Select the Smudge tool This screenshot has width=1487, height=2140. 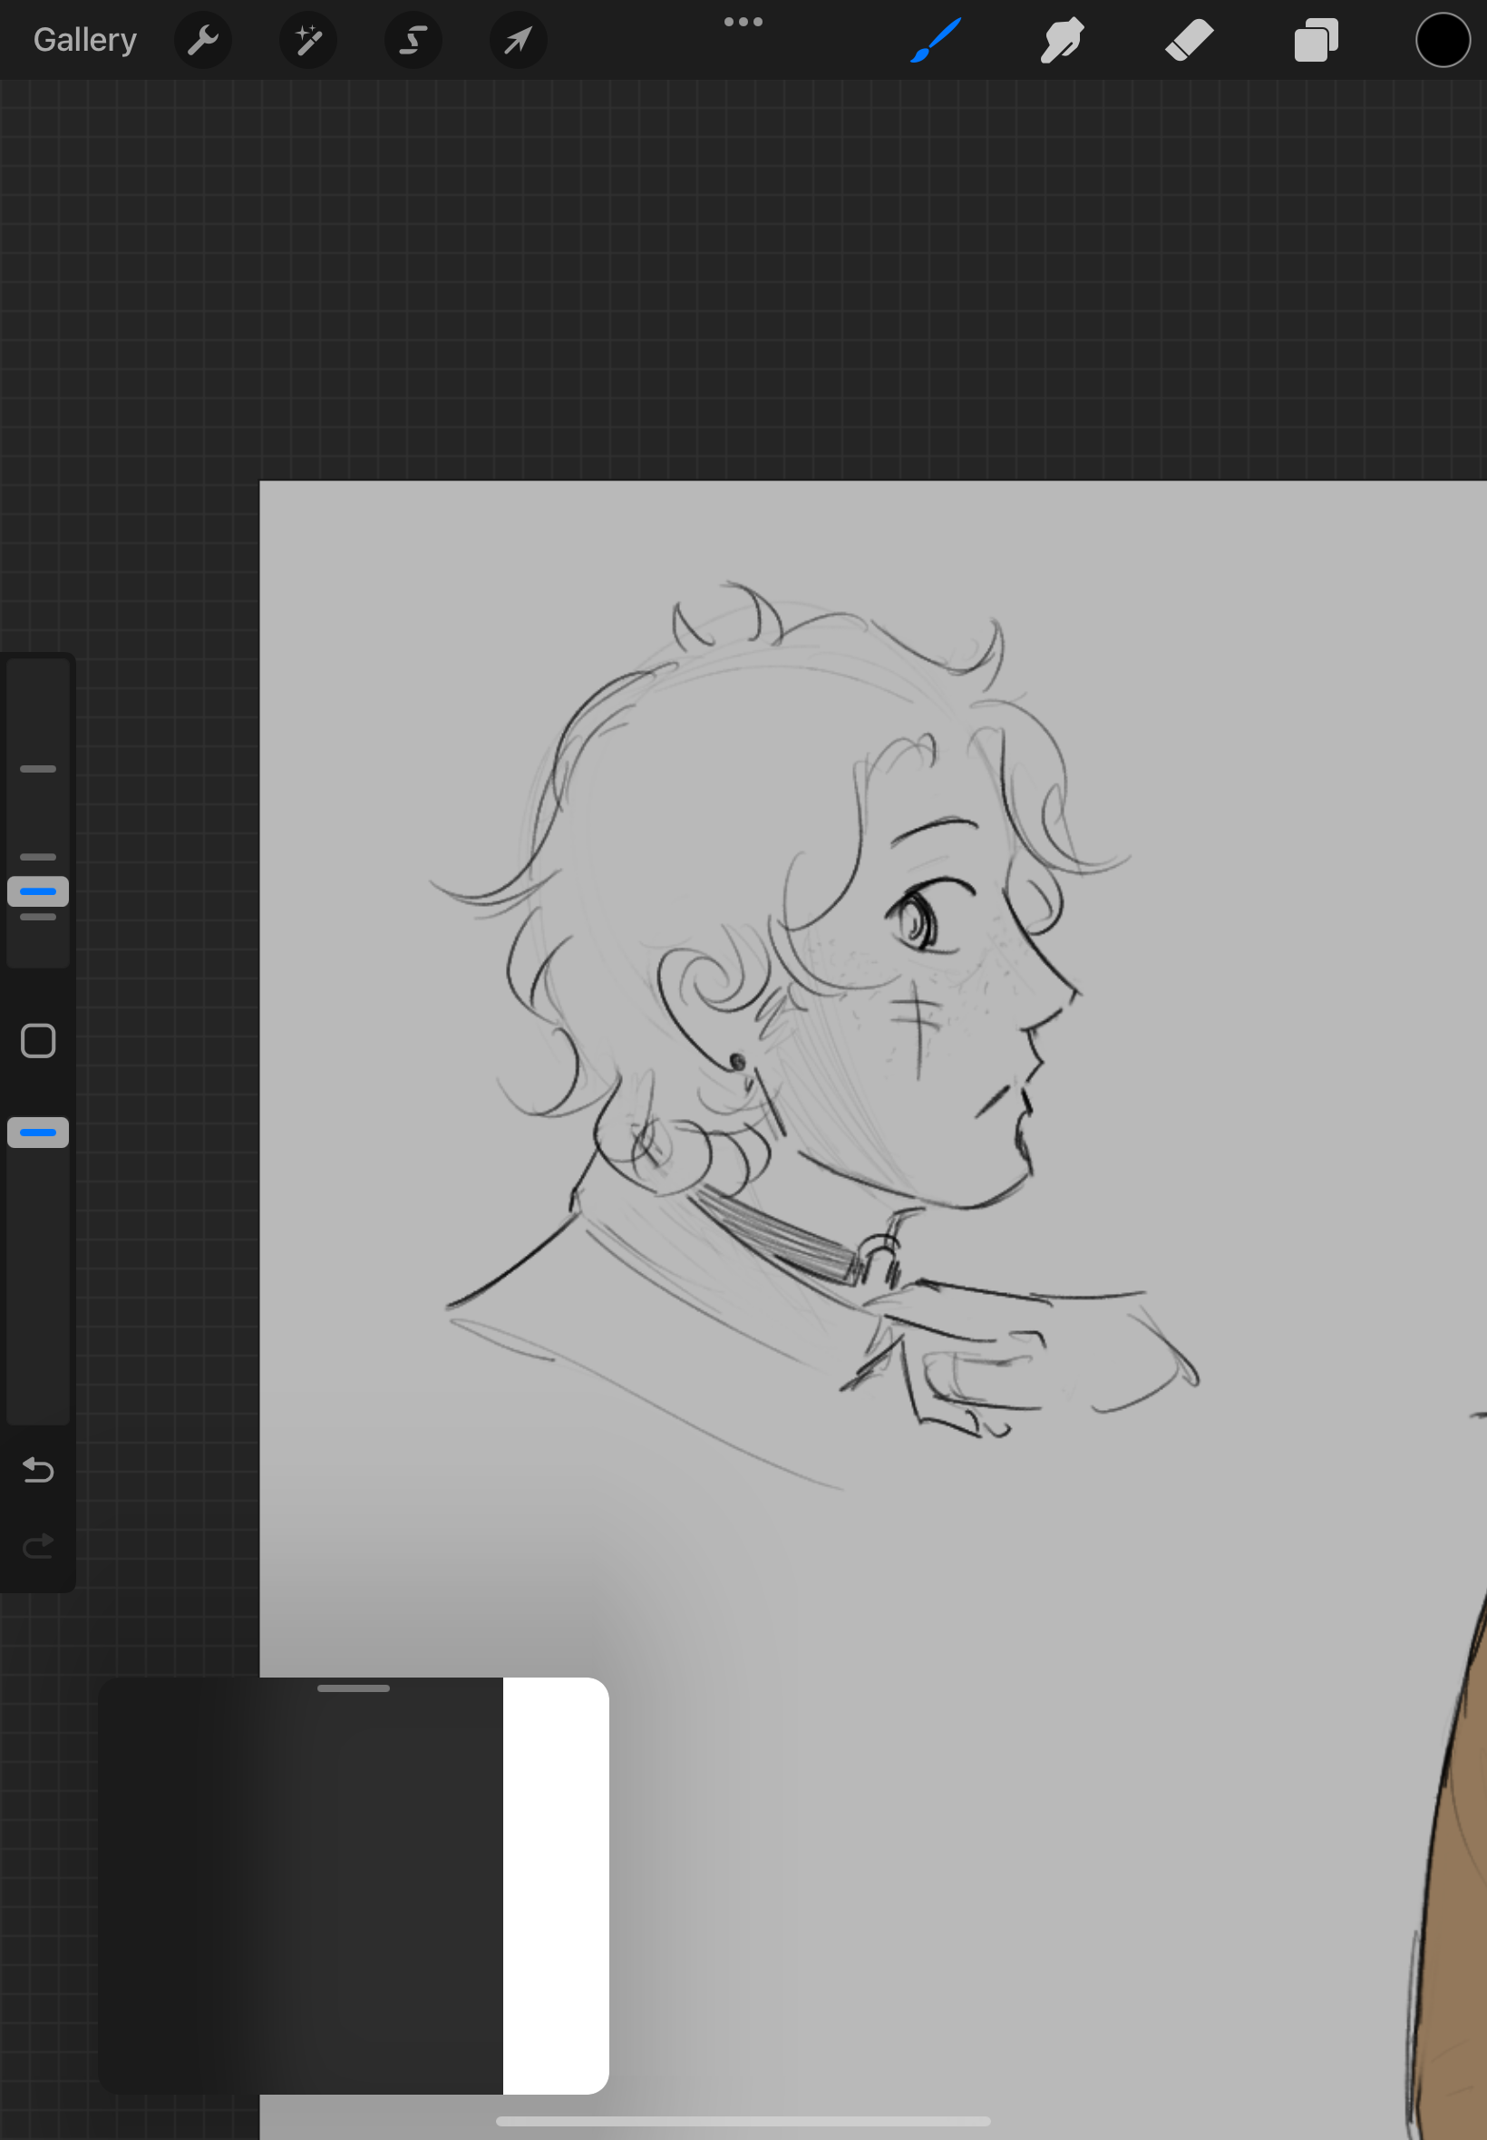pyautogui.click(x=1062, y=40)
